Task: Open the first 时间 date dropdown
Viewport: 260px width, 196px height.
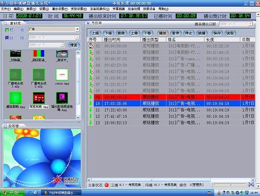Action: [78, 37]
